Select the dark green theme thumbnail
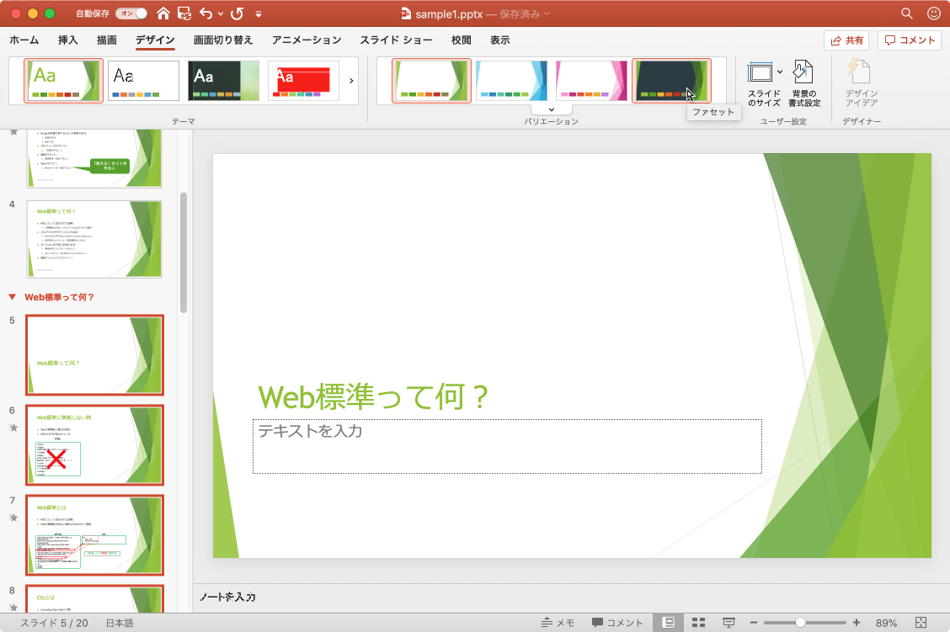This screenshot has width=950, height=632. [223, 81]
